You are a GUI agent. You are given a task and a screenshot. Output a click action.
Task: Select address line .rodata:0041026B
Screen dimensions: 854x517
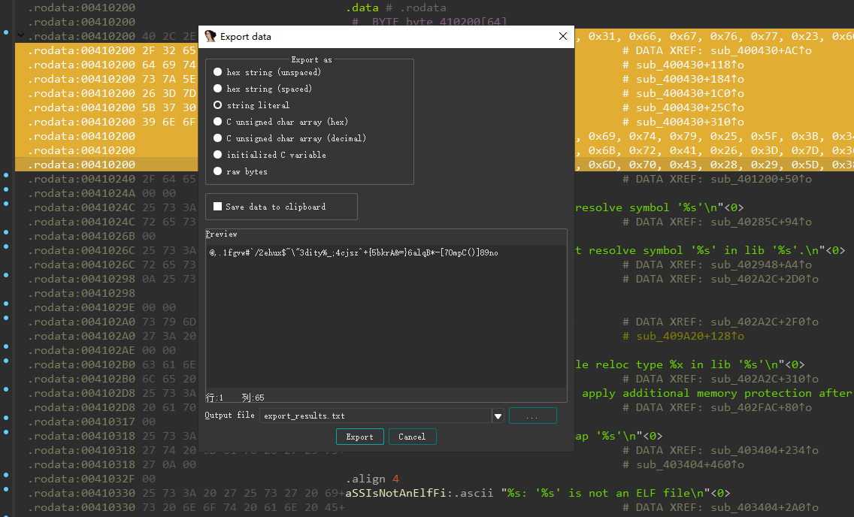(82, 236)
